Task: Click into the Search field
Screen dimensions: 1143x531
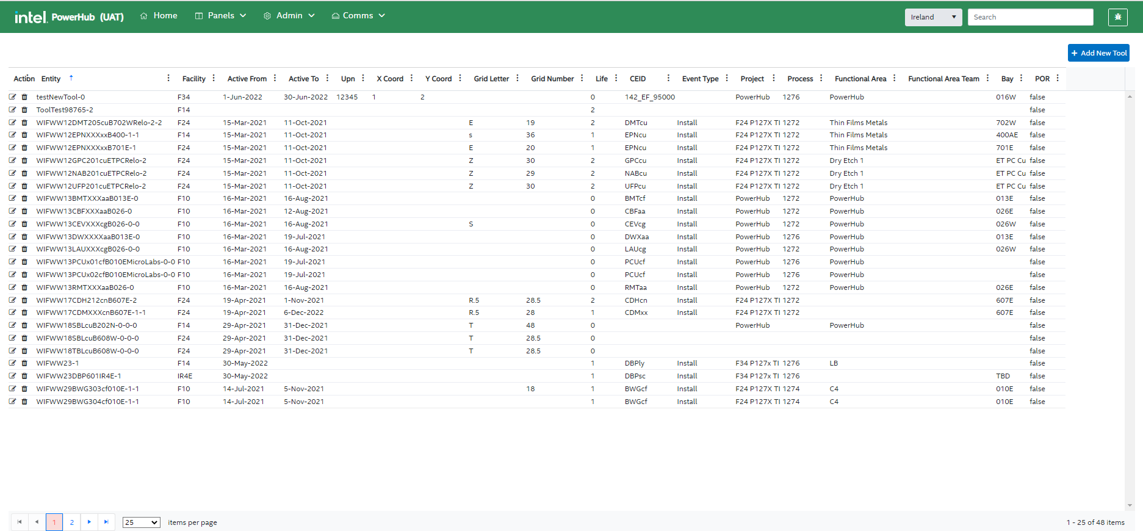Action: pos(1030,17)
